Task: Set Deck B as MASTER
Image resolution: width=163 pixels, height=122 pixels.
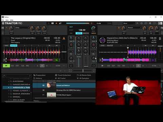Action: pos(110,45)
